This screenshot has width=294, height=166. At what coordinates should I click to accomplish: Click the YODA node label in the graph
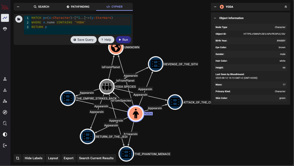[x=148, y=114]
